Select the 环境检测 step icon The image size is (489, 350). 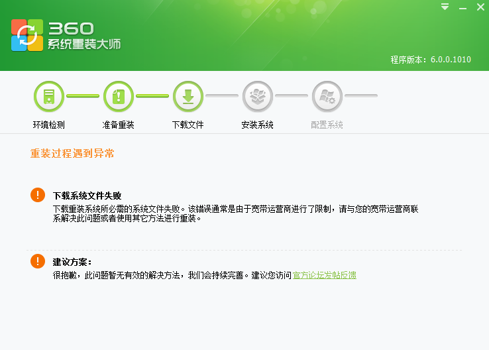pos(49,96)
